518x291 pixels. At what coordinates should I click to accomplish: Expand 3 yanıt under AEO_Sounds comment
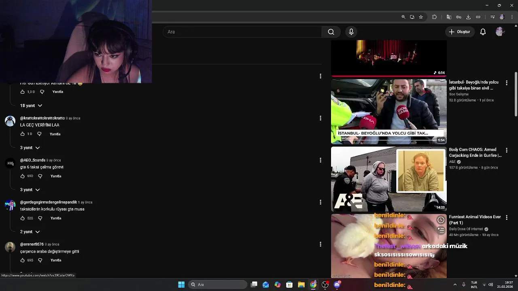tap(30, 190)
